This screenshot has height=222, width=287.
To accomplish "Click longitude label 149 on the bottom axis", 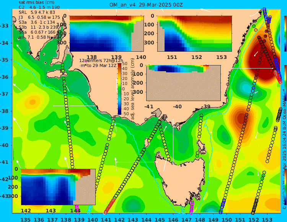I will click(x=214, y=219).
